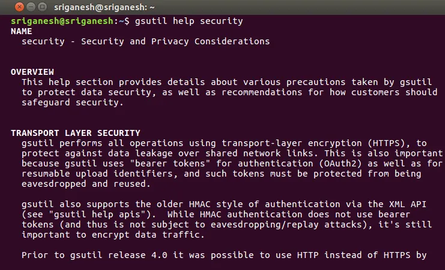Viewport: 445px width, 270px height.
Task: Minimize the terminal window
Action: pyautogui.click(x=19, y=7)
